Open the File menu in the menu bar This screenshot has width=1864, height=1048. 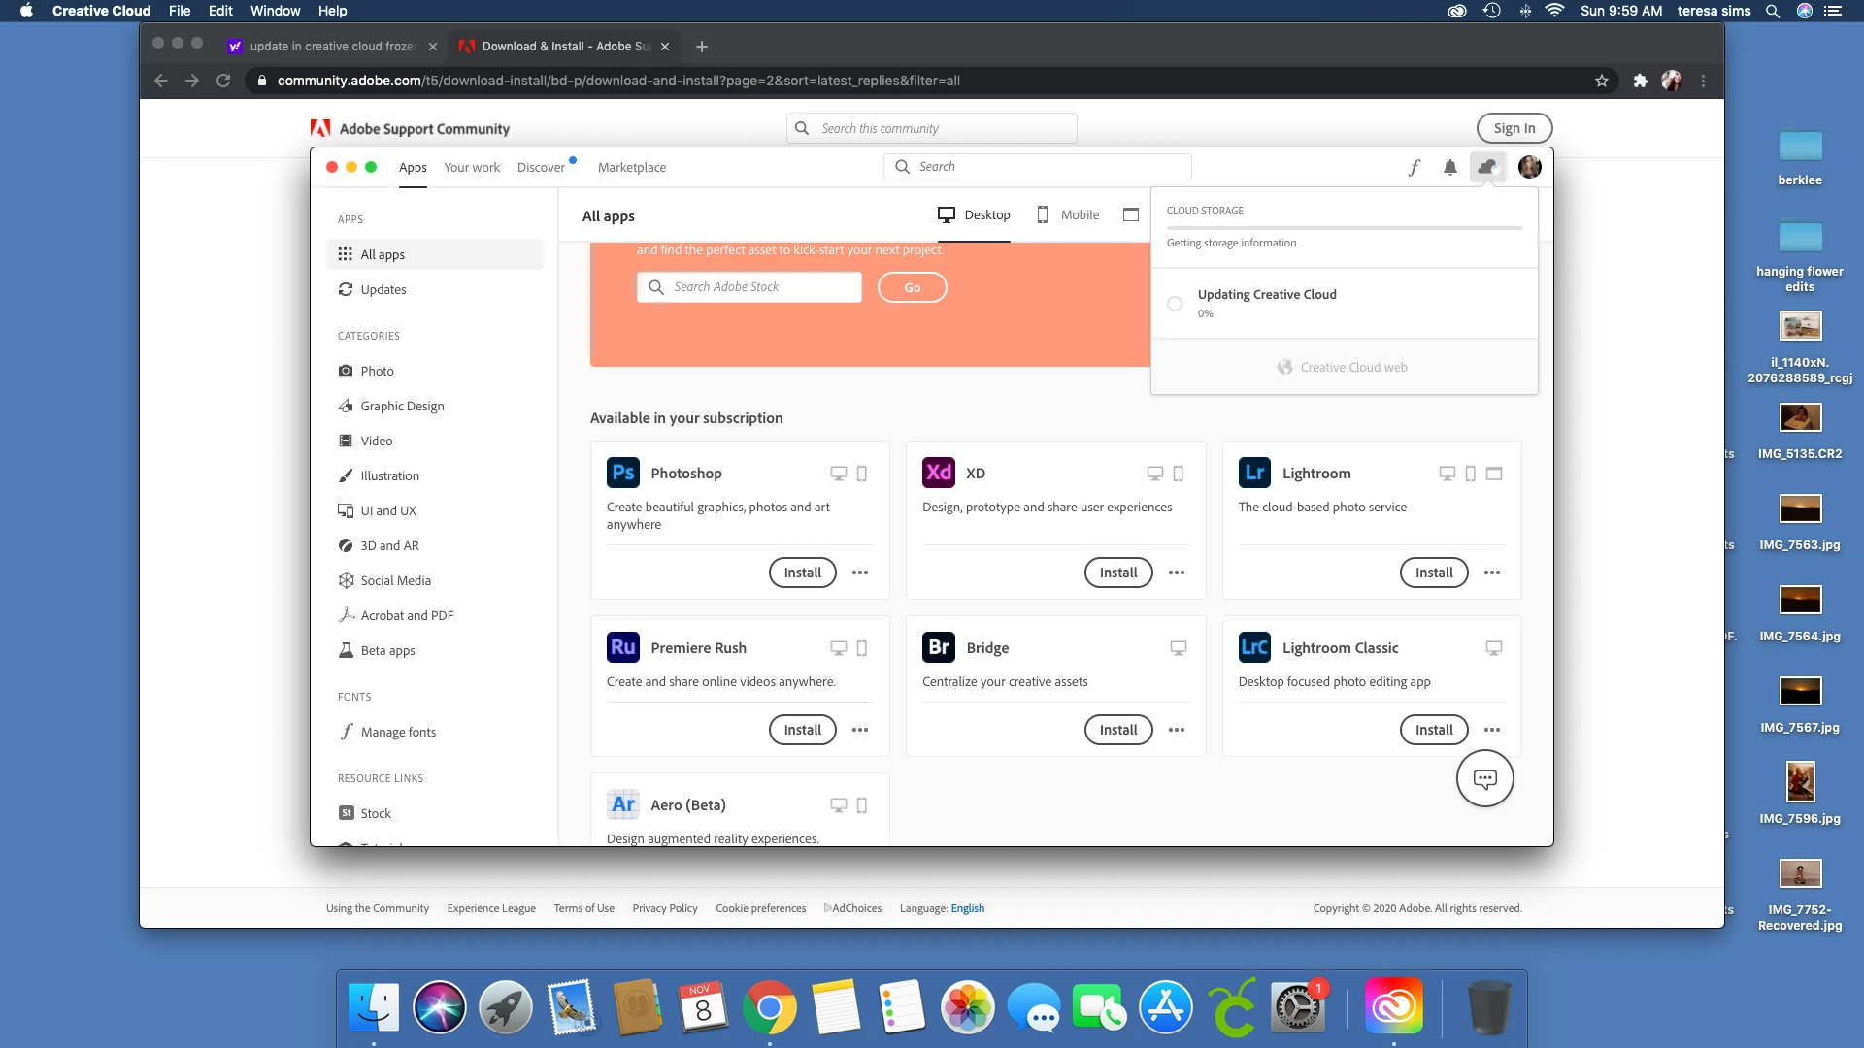(x=180, y=11)
